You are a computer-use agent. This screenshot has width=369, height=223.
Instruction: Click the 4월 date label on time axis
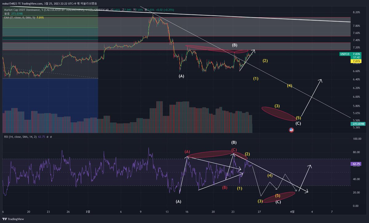[292, 212]
